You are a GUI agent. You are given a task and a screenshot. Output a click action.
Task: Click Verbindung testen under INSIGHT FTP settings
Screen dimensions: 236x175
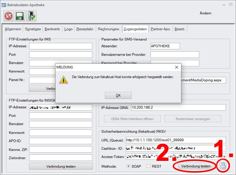(61, 166)
